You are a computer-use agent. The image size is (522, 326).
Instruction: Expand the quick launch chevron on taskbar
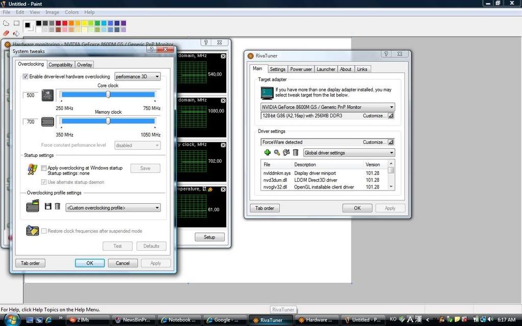pos(61,318)
